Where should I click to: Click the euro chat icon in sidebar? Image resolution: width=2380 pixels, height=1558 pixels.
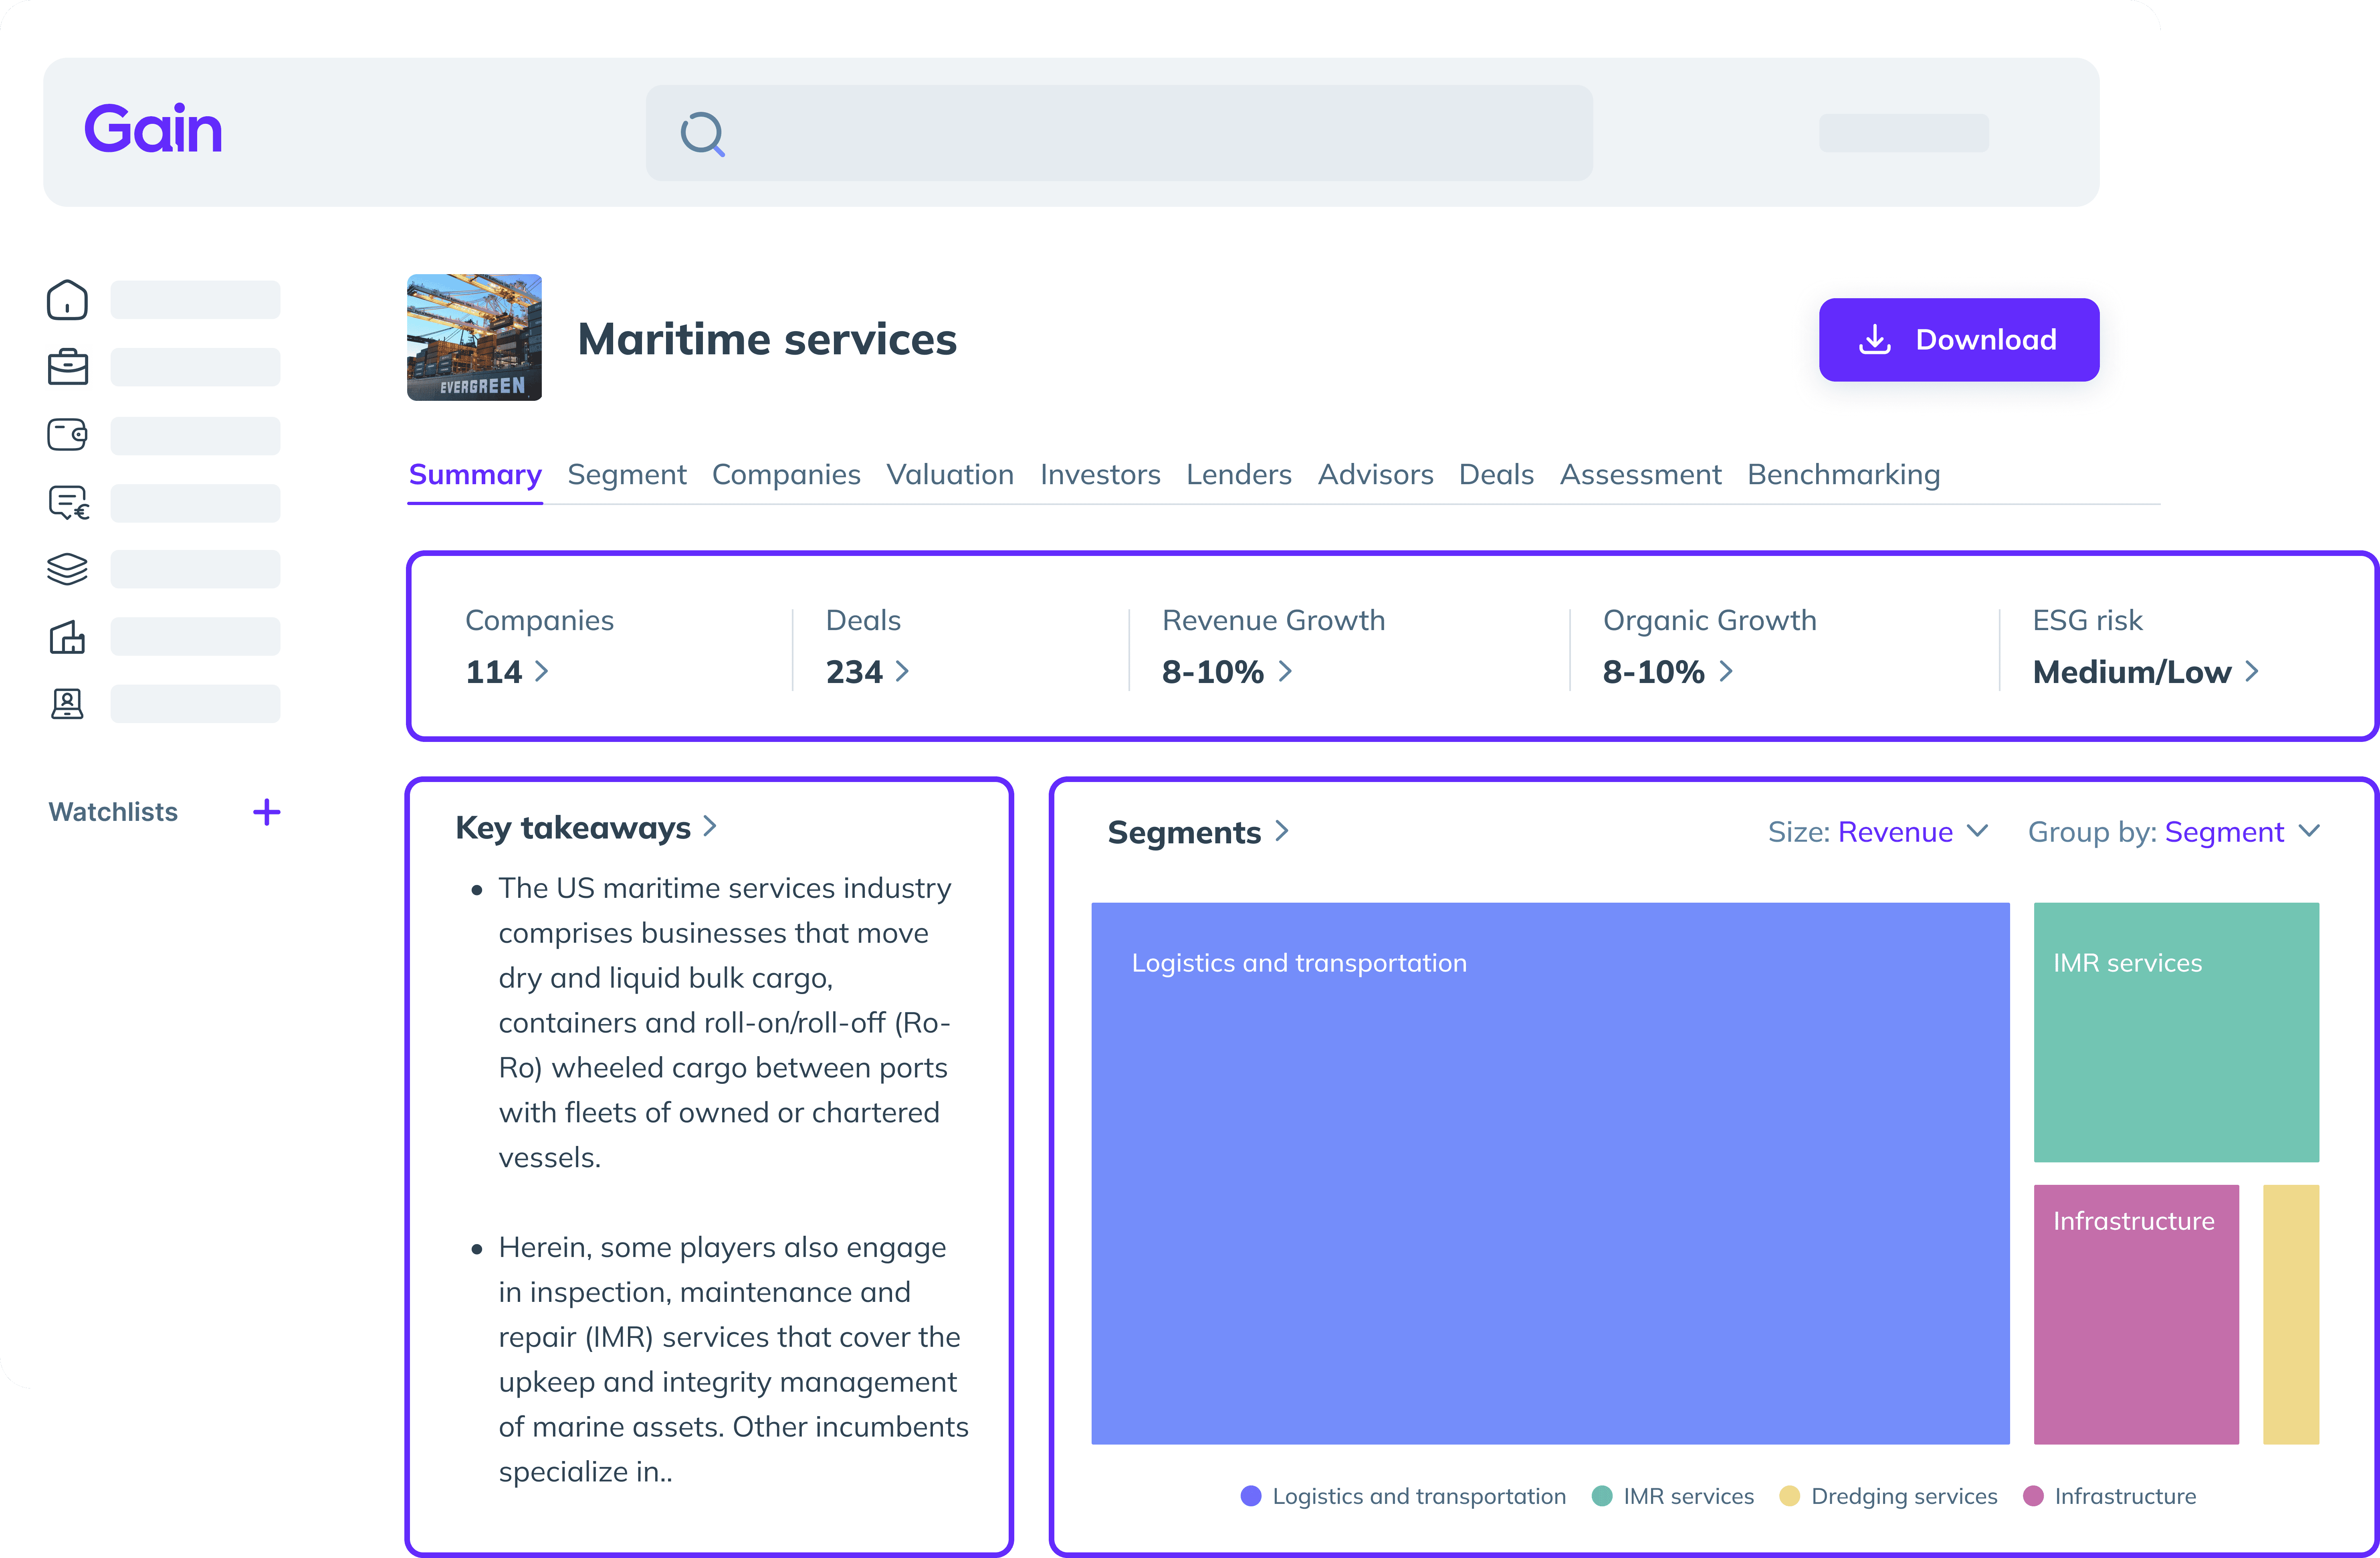[68, 502]
